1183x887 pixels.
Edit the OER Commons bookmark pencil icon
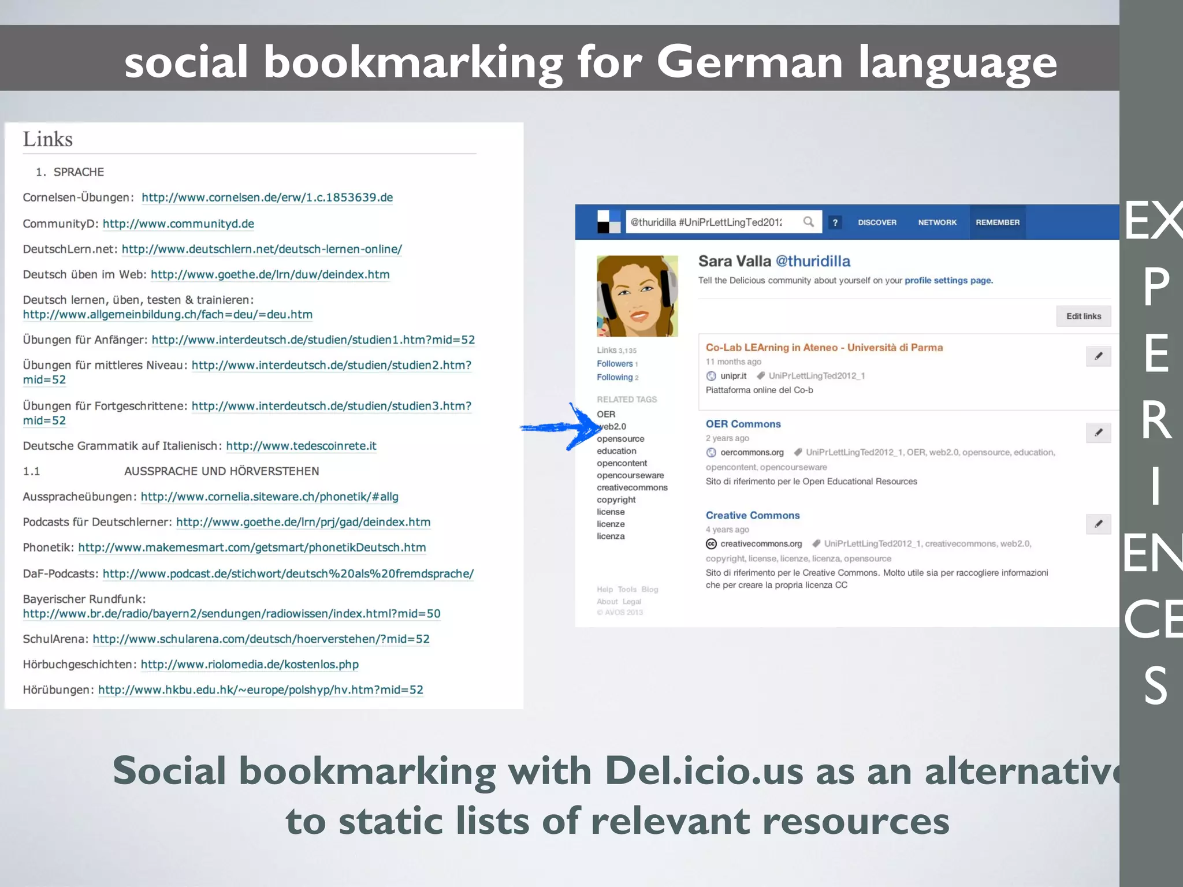tap(1098, 433)
